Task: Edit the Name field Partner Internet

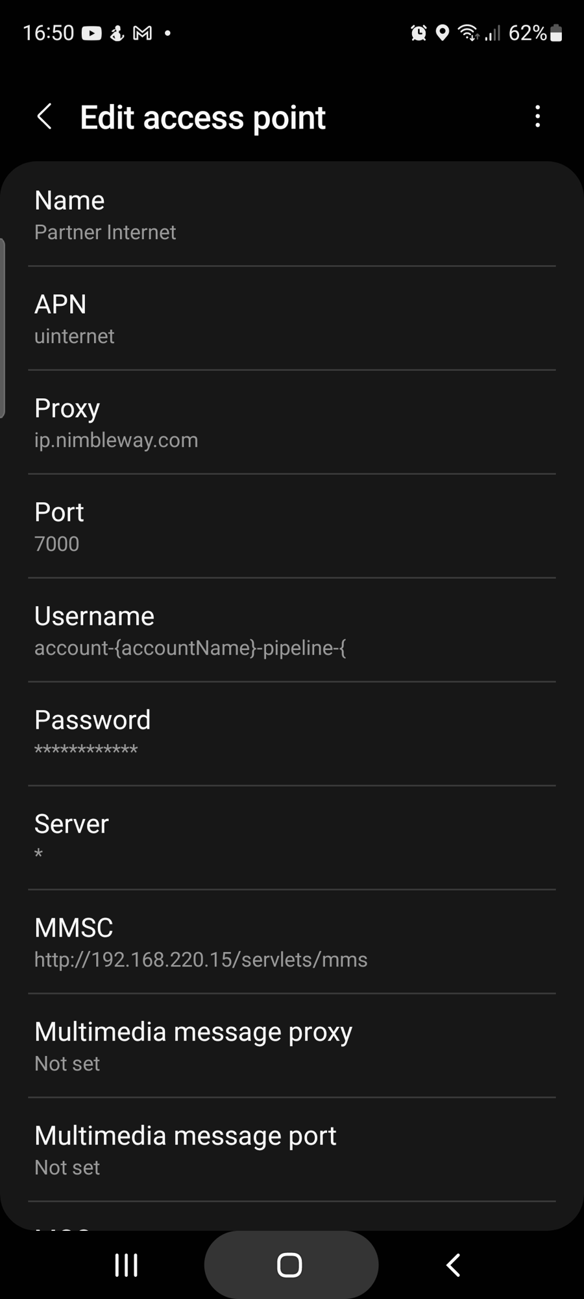Action: pyautogui.click(x=292, y=215)
